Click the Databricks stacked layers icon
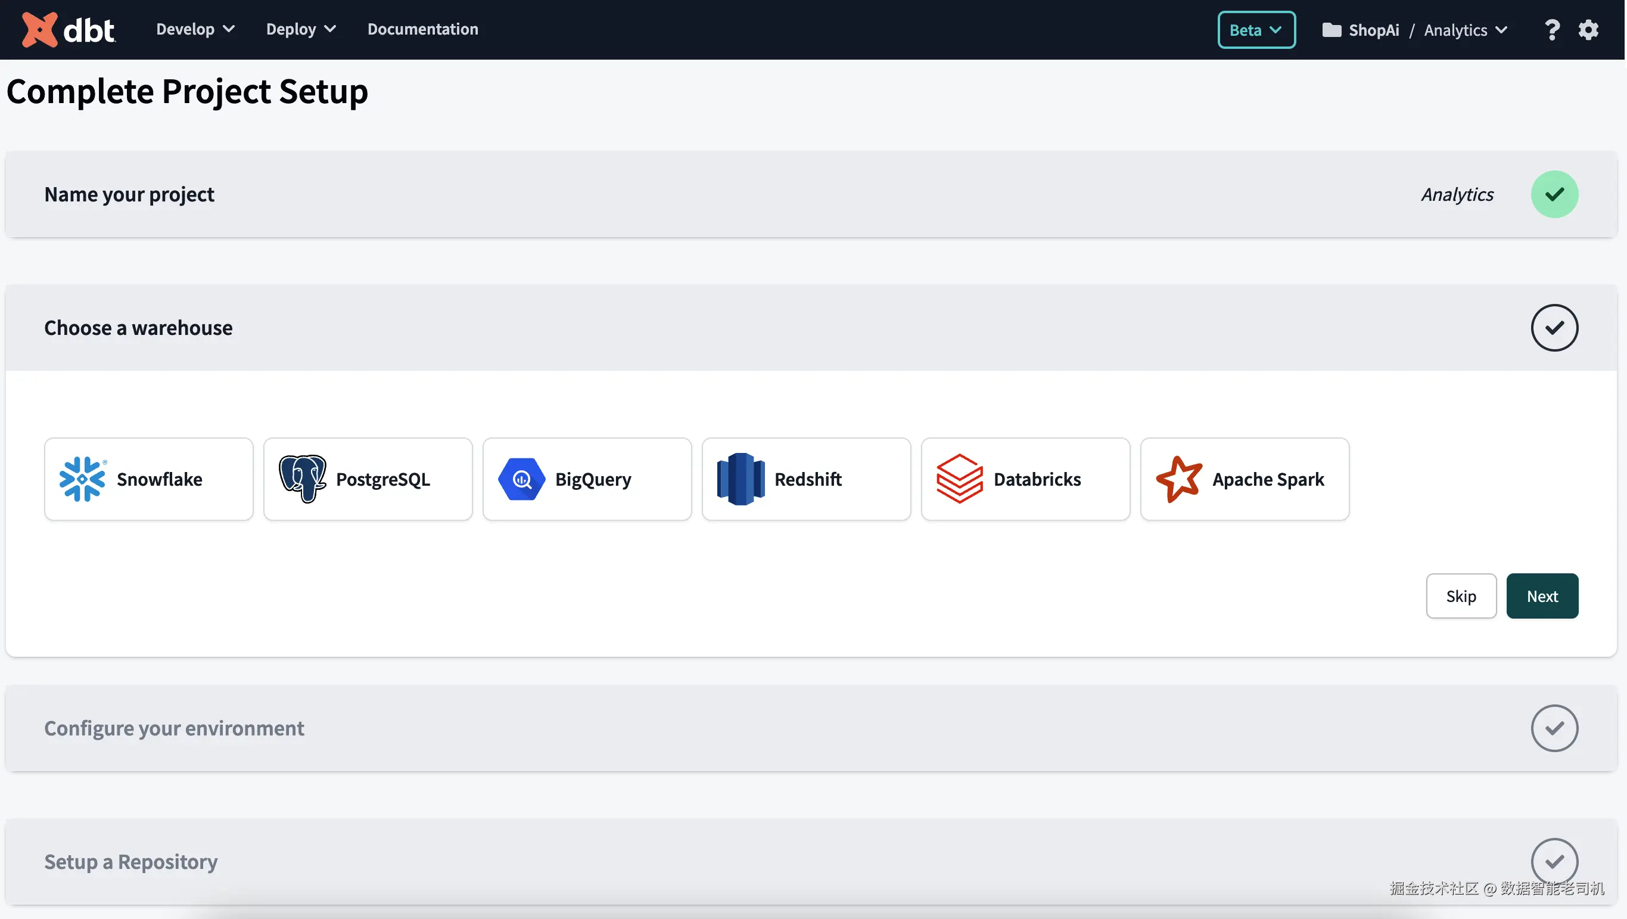 click(x=960, y=479)
